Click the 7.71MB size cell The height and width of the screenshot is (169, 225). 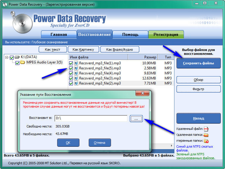point(150,83)
